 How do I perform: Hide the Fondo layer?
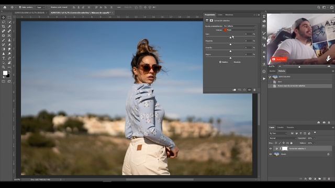pos(271,154)
